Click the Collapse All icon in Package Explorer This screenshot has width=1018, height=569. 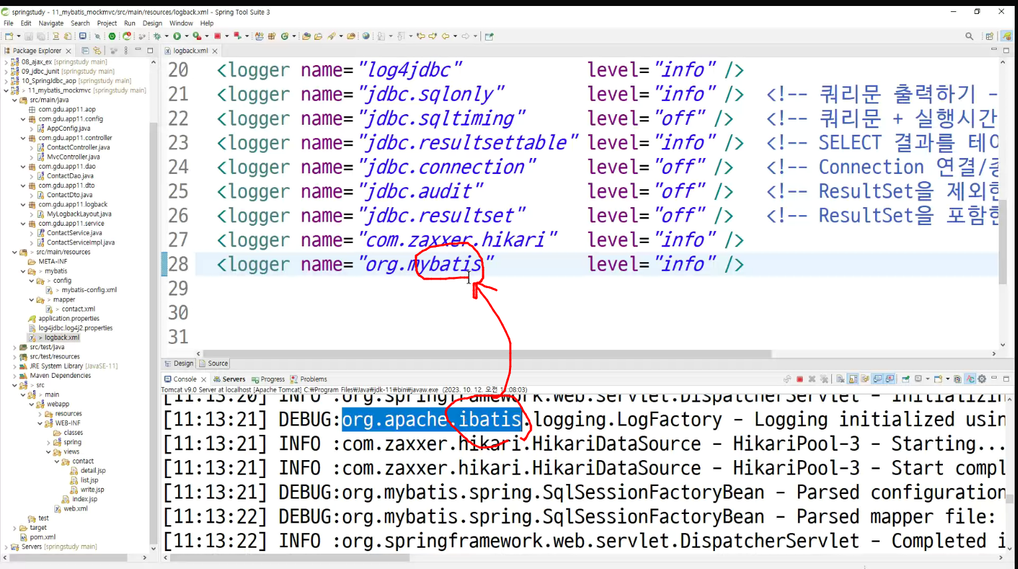click(x=85, y=50)
